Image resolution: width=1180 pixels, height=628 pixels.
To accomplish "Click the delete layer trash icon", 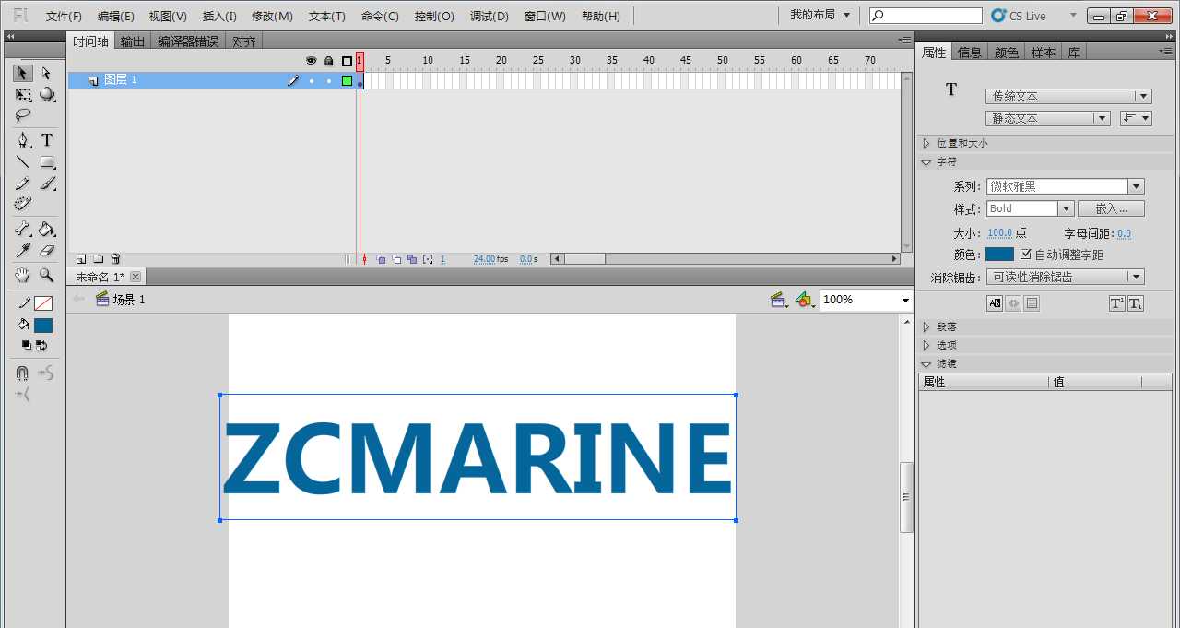I will tap(115, 259).
